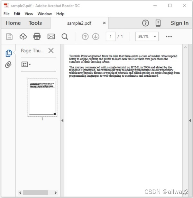Viewport: 193px width, 198px height.
Task: Send file by email envelope icon
Action: click(51, 37)
